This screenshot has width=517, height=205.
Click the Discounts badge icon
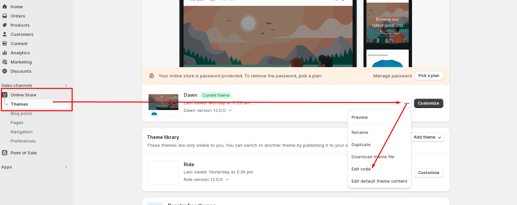click(5, 71)
